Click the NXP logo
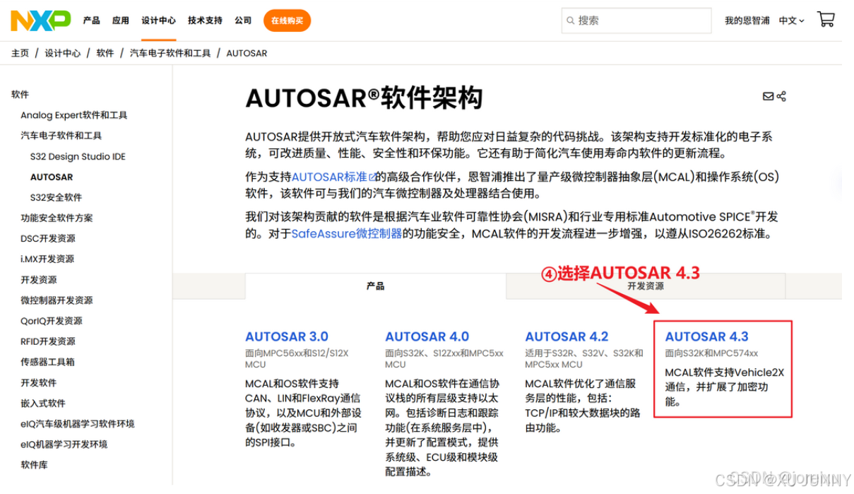This screenshot has height=494, width=854. (x=40, y=20)
